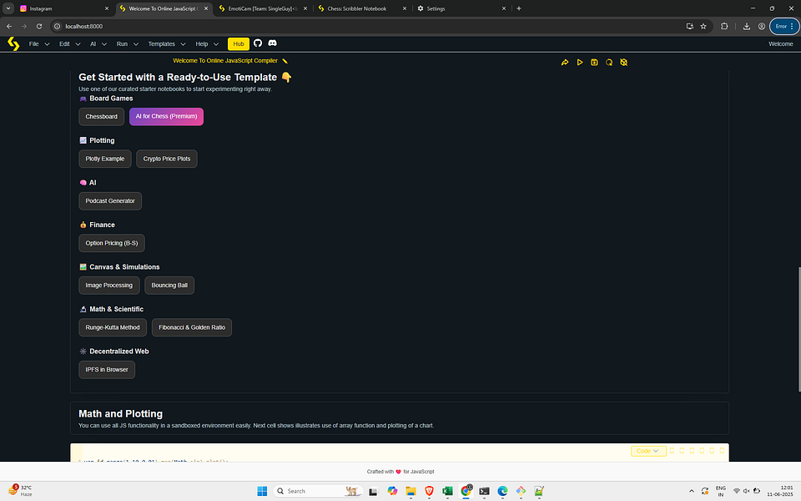
Task: Open taskbar clock showing 12:01
Action: pyautogui.click(x=779, y=491)
